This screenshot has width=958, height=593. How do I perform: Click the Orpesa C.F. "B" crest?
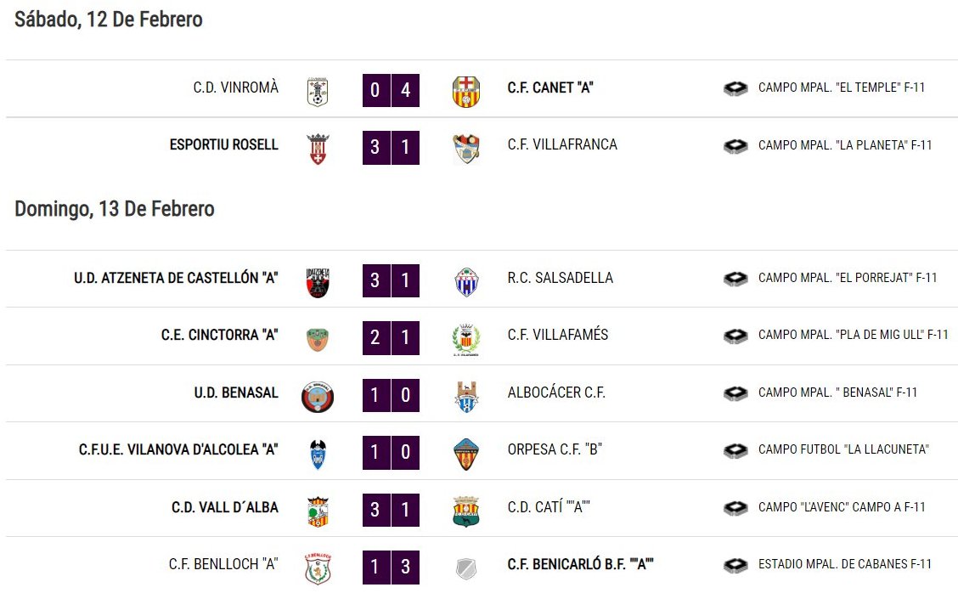click(x=466, y=455)
